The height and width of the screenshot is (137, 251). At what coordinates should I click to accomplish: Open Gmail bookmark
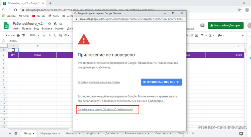tap(24, 16)
